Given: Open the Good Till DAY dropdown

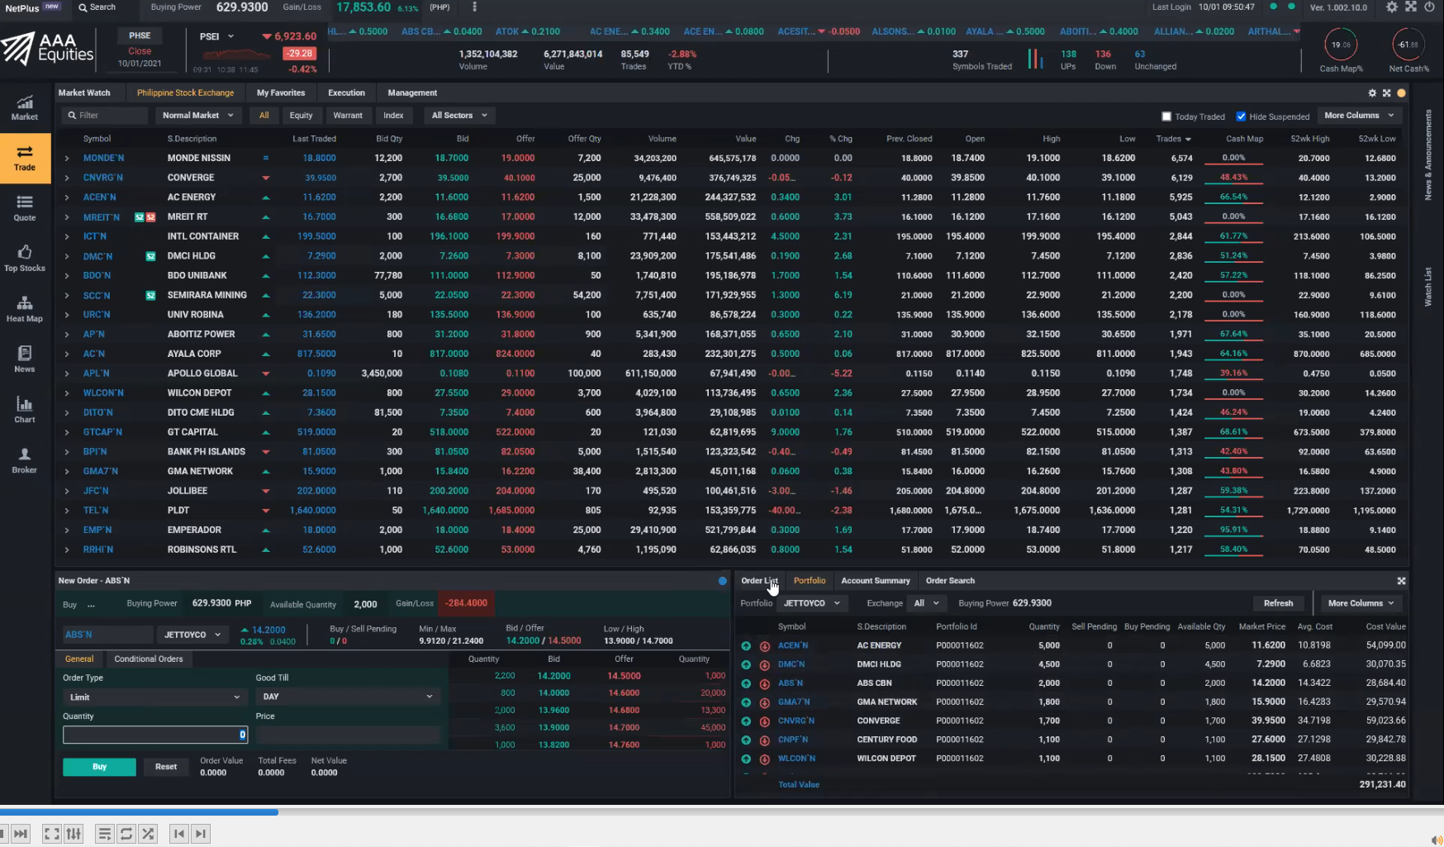Looking at the screenshot, I should (347, 697).
